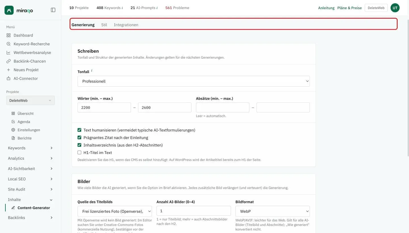Image resolution: width=409 pixels, height=233 pixels.
Task: Open the Anleitung link
Action: (x=326, y=8)
